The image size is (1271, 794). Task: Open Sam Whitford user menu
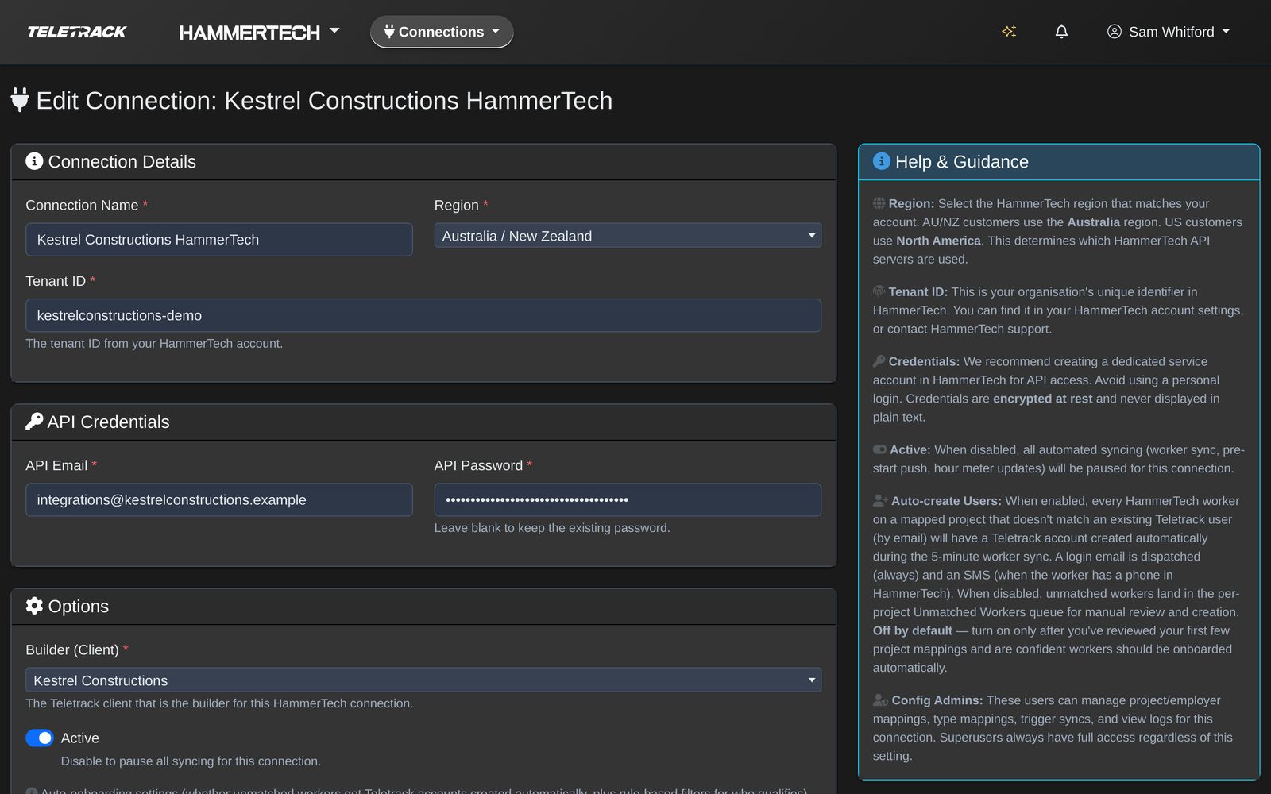[1169, 32]
